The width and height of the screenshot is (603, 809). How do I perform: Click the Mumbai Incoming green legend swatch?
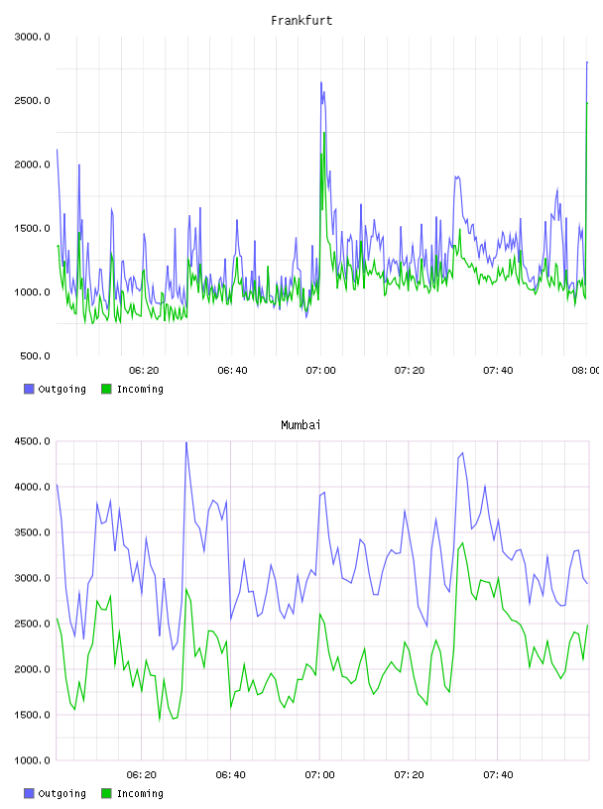coord(106,793)
